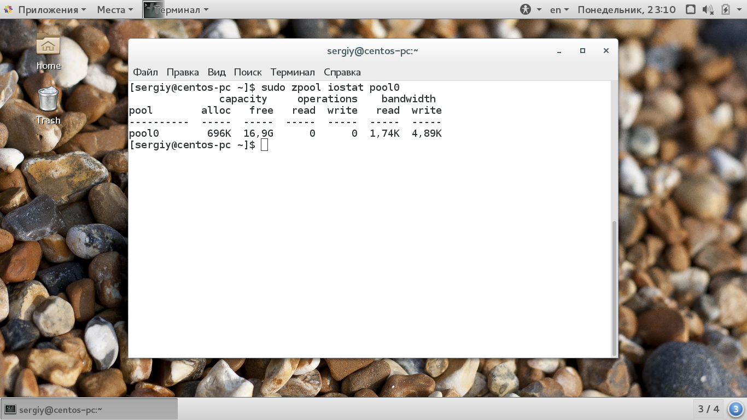Screen dimensions: 747x420
Task: Open the accessibility menu icon
Action: tap(526, 9)
